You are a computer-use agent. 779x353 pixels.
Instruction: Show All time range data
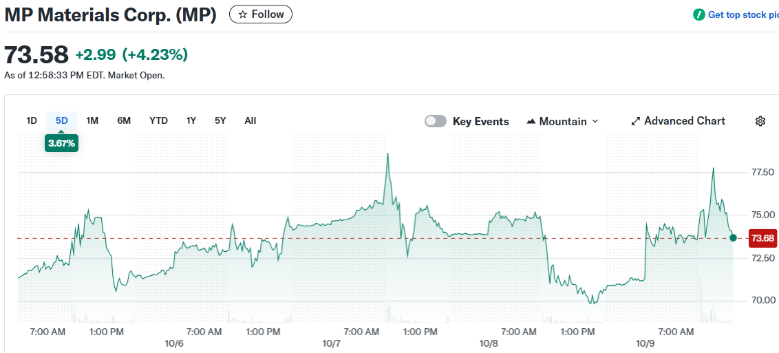tap(250, 120)
